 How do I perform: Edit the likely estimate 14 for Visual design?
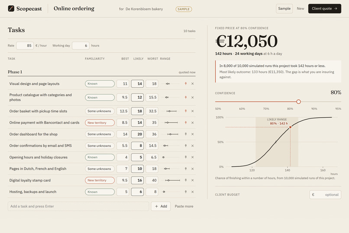[137, 84]
